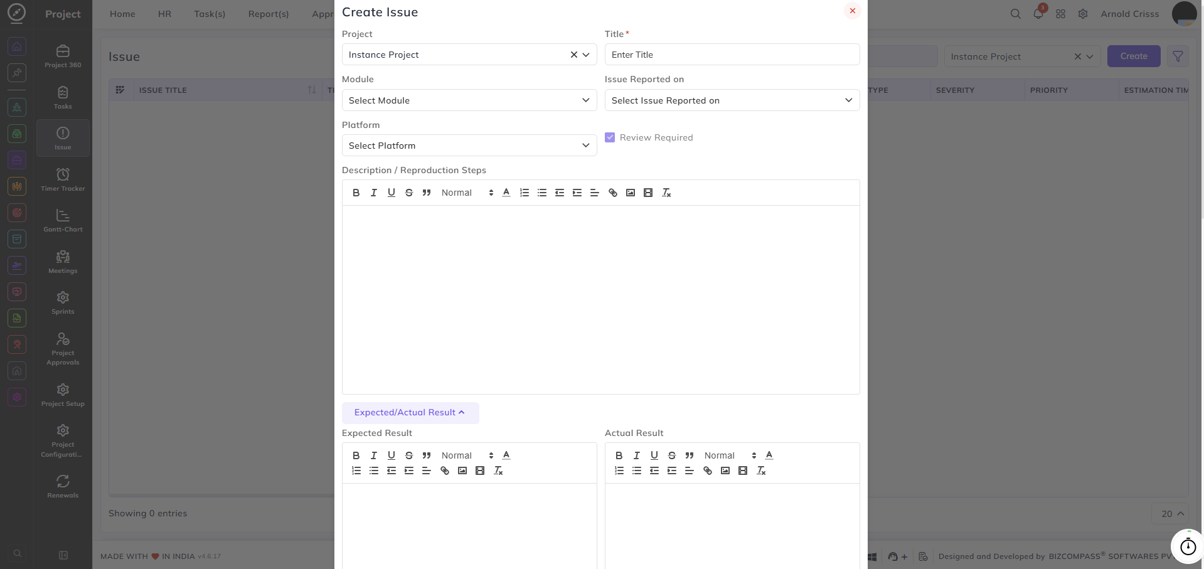Viewport: 1204px width, 569px height.
Task: Open the HR menu
Action: coord(164,14)
